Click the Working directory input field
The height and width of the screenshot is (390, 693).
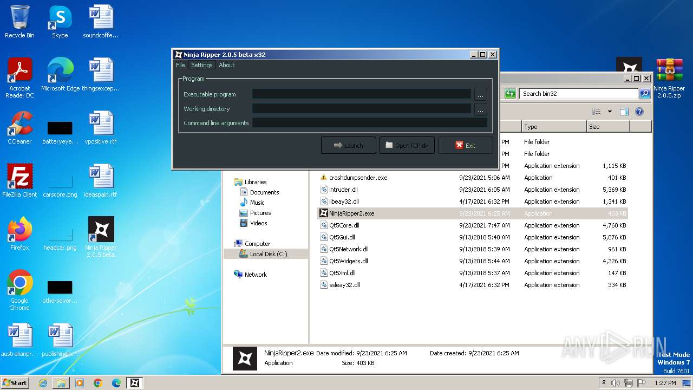[361, 109]
